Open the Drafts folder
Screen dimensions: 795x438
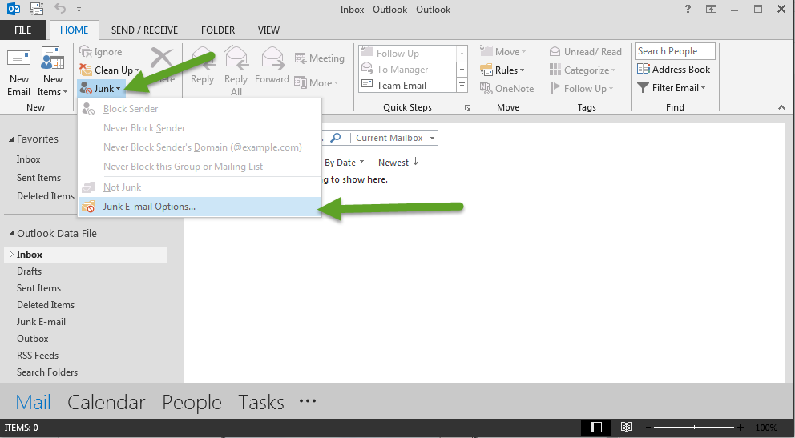coord(30,271)
